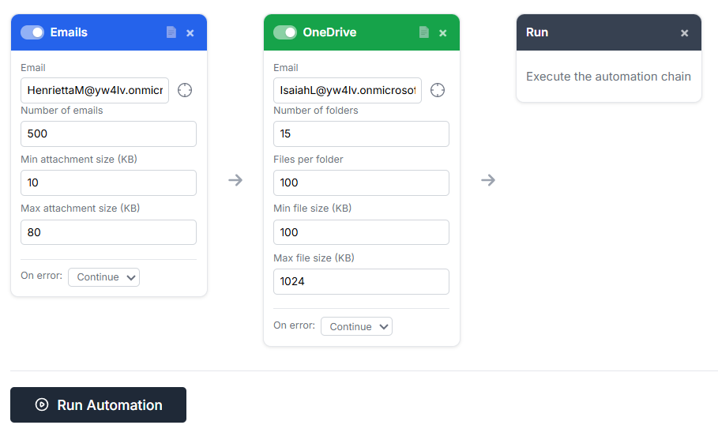Remove the Emails card with its X
Viewport: 718px width, 440px height.
click(190, 33)
